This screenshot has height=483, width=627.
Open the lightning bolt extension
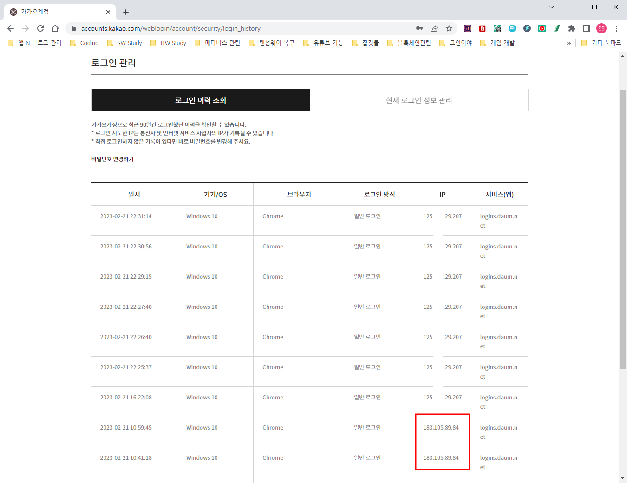tap(527, 28)
